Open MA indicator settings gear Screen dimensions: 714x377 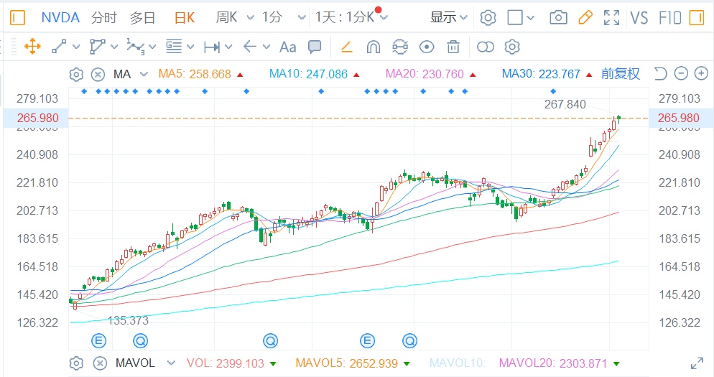tap(76, 74)
